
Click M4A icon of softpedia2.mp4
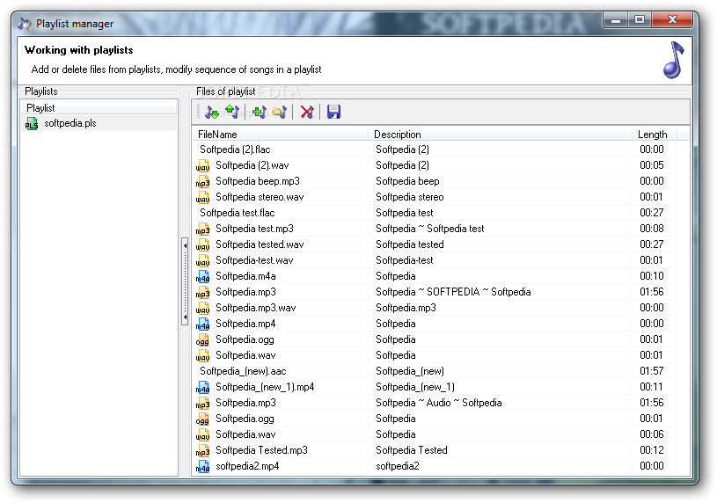tap(202, 466)
